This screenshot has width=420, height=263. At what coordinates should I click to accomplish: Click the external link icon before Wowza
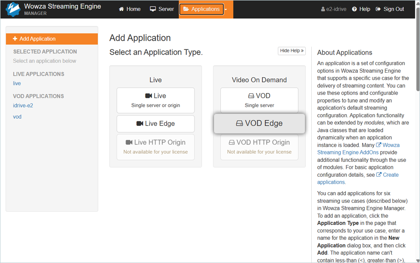[x=378, y=145]
